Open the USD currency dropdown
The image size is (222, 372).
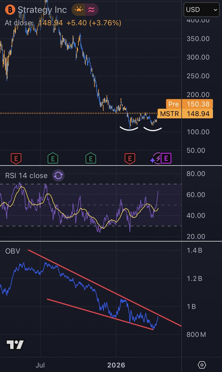(202, 10)
